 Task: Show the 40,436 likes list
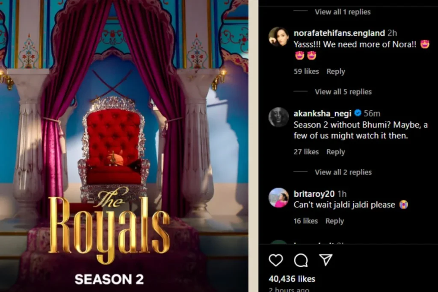pos(292,279)
